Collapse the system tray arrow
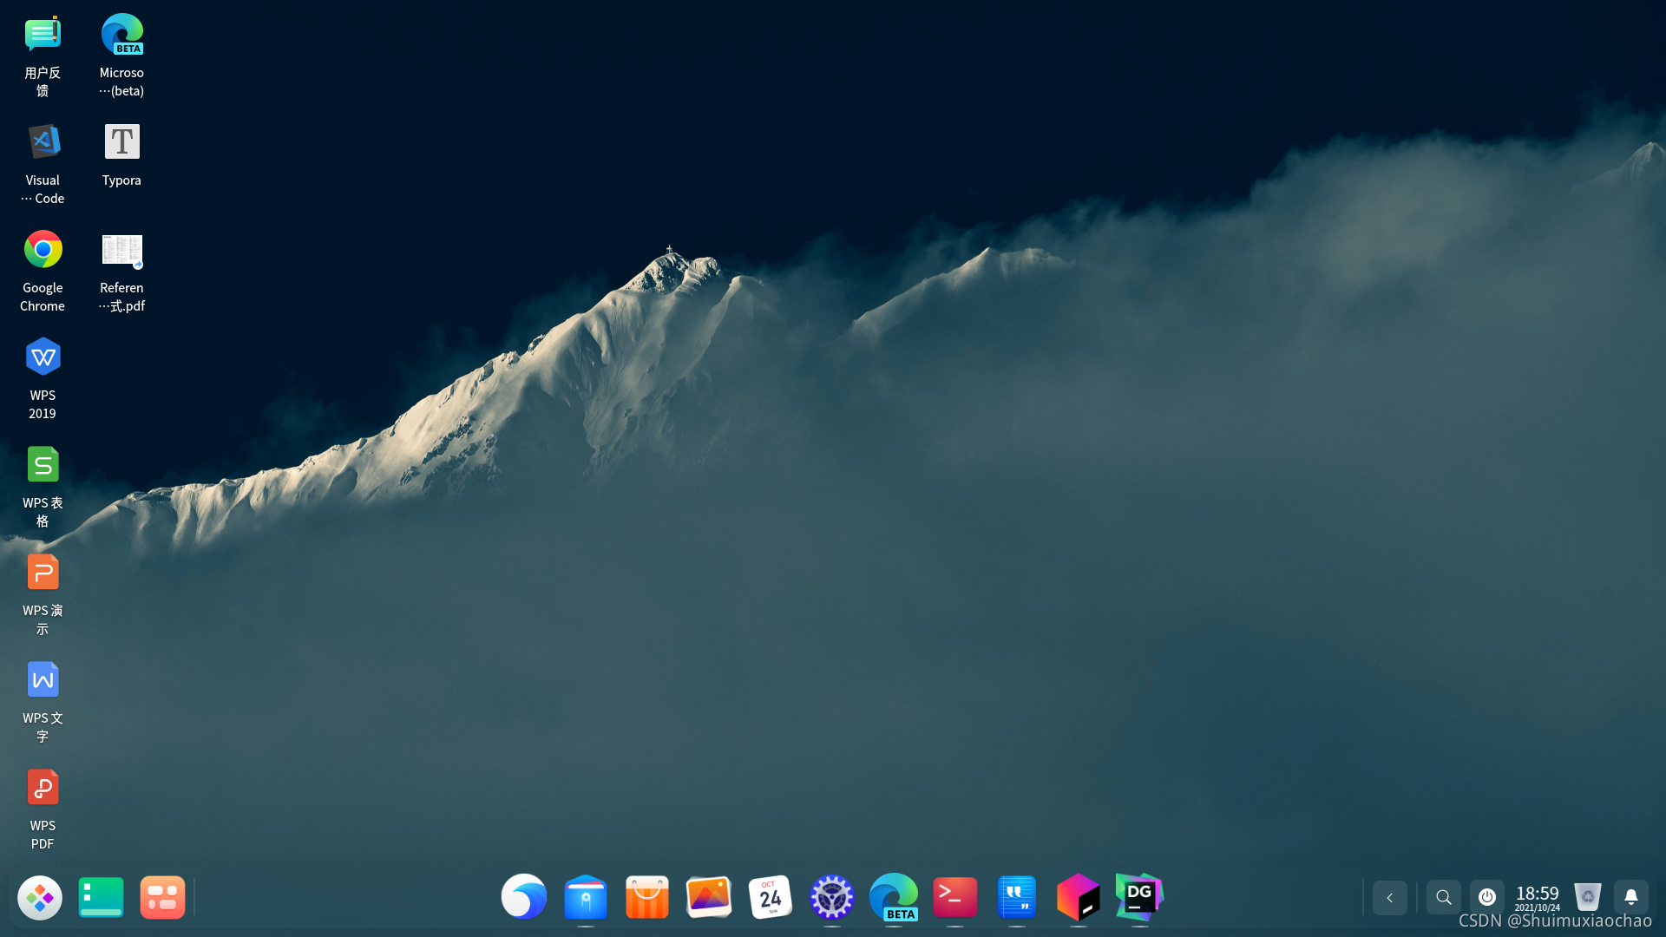Screen dimensions: 1666x937 [1390, 898]
